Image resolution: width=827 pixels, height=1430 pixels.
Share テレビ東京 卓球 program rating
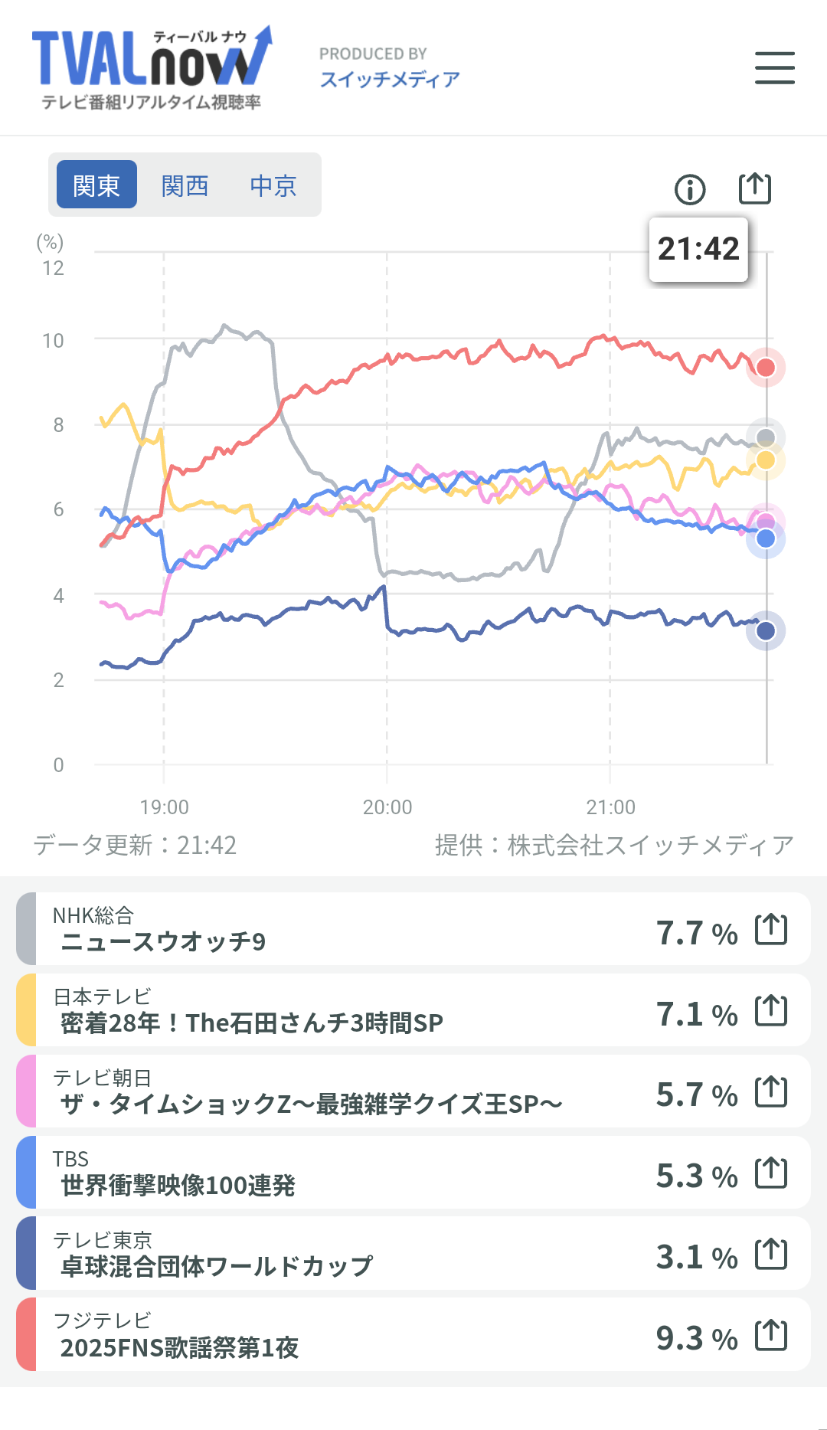[x=770, y=1254]
